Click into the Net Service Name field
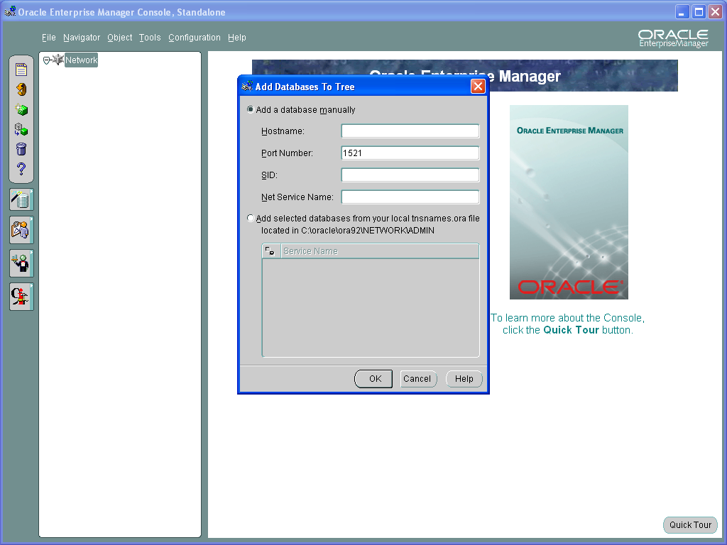This screenshot has width=727, height=545. [x=410, y=197]
